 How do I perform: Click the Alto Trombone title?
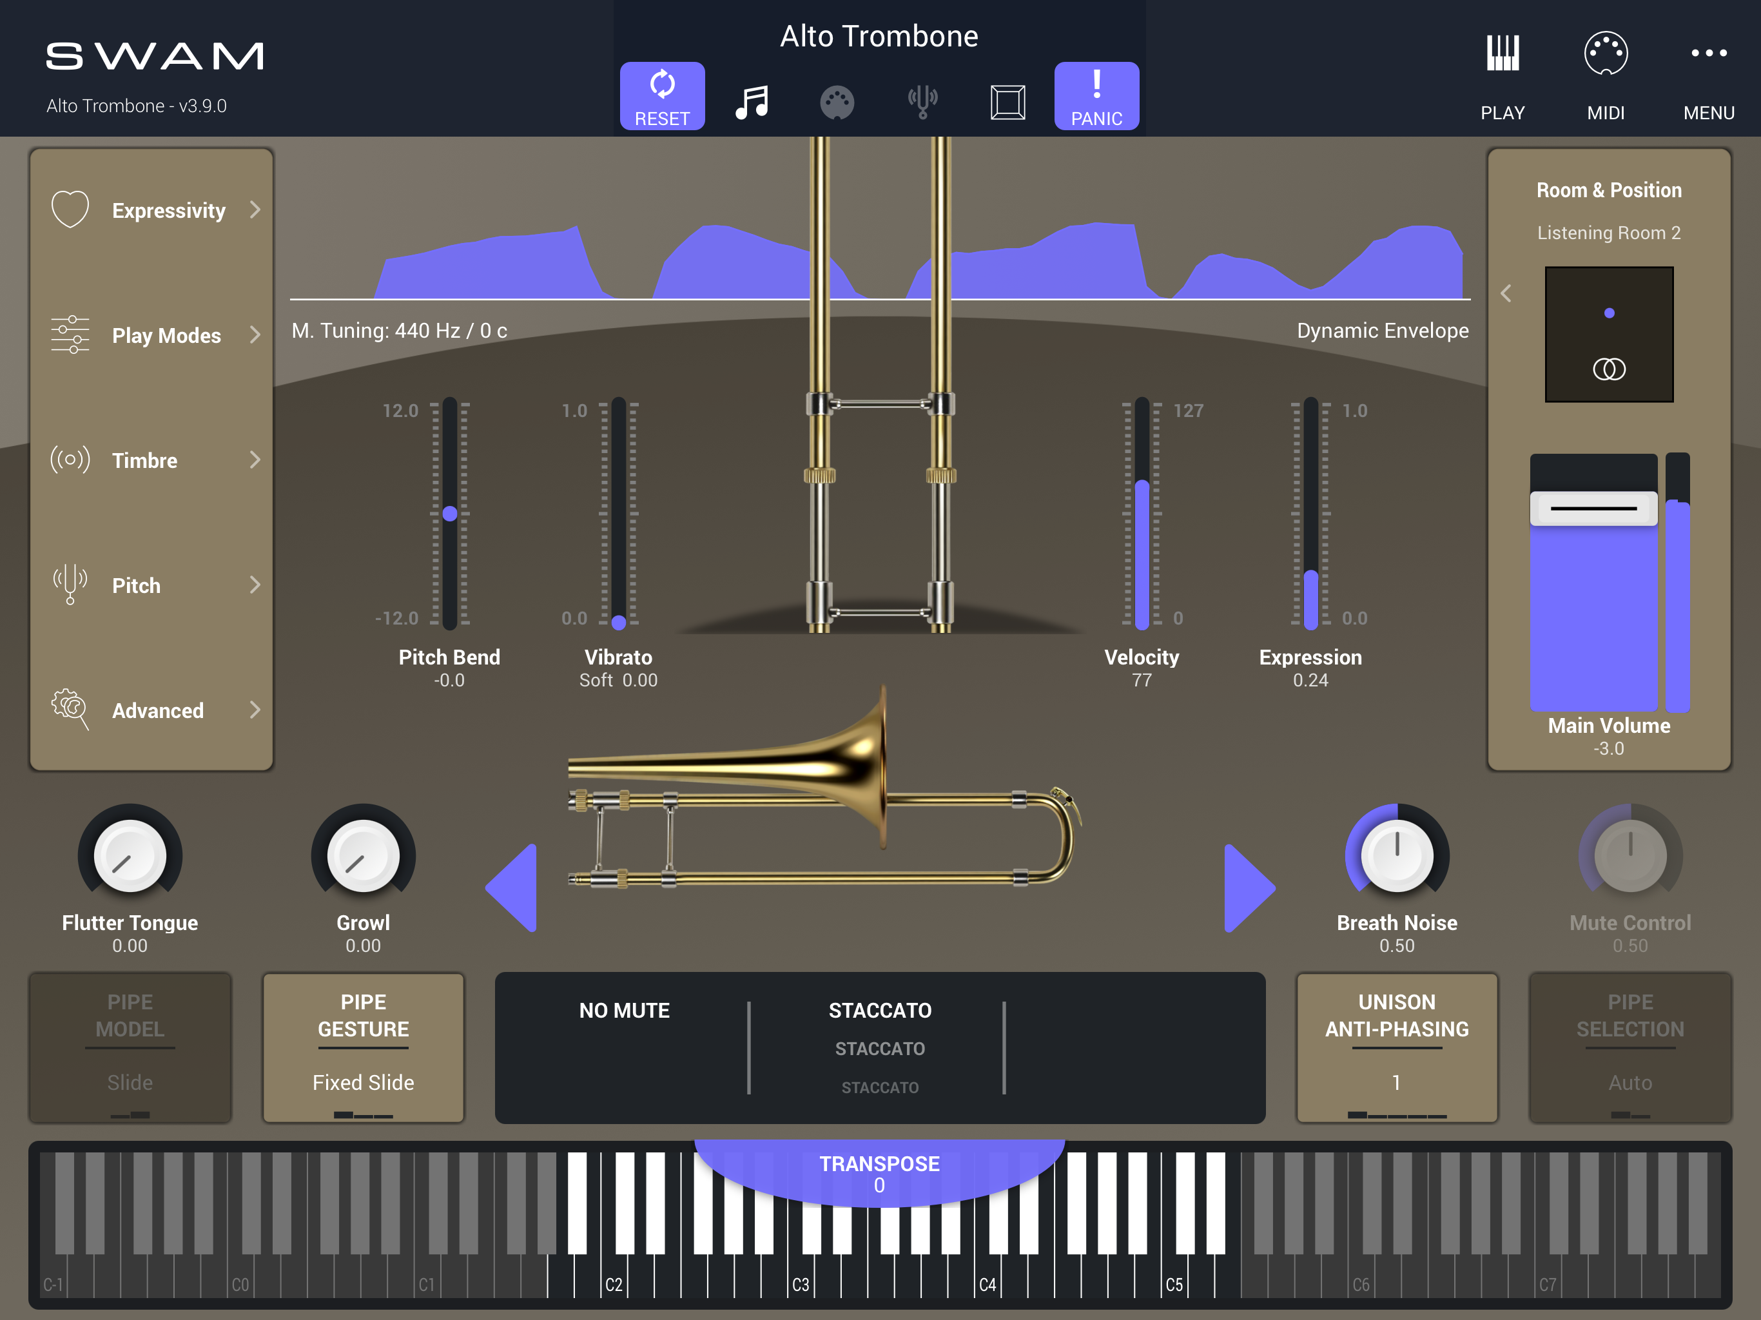tap(879, 37)
